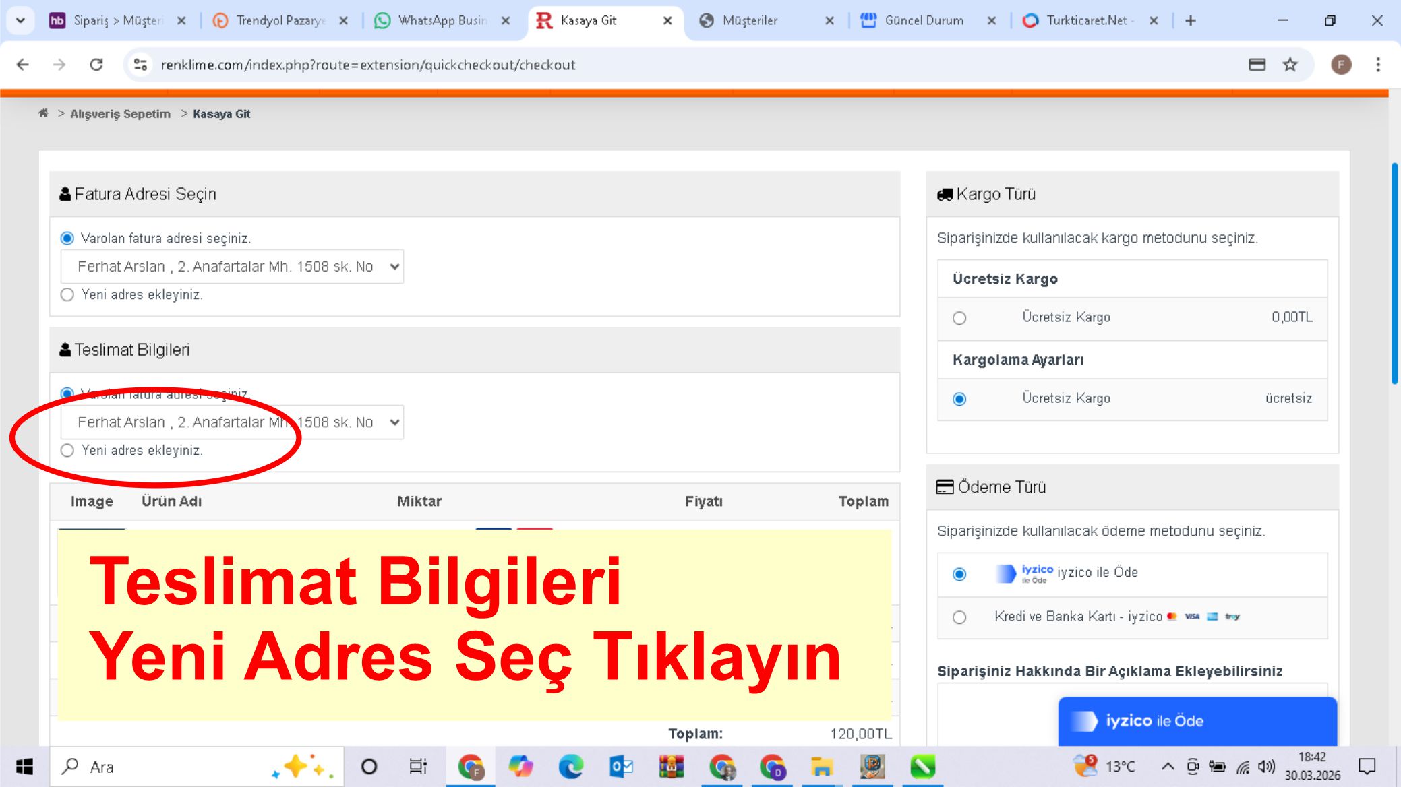This screenshot has width=1401, height=787.
Task: Open the Teslimat Bilgileri address dropdown
Action: 232,422
